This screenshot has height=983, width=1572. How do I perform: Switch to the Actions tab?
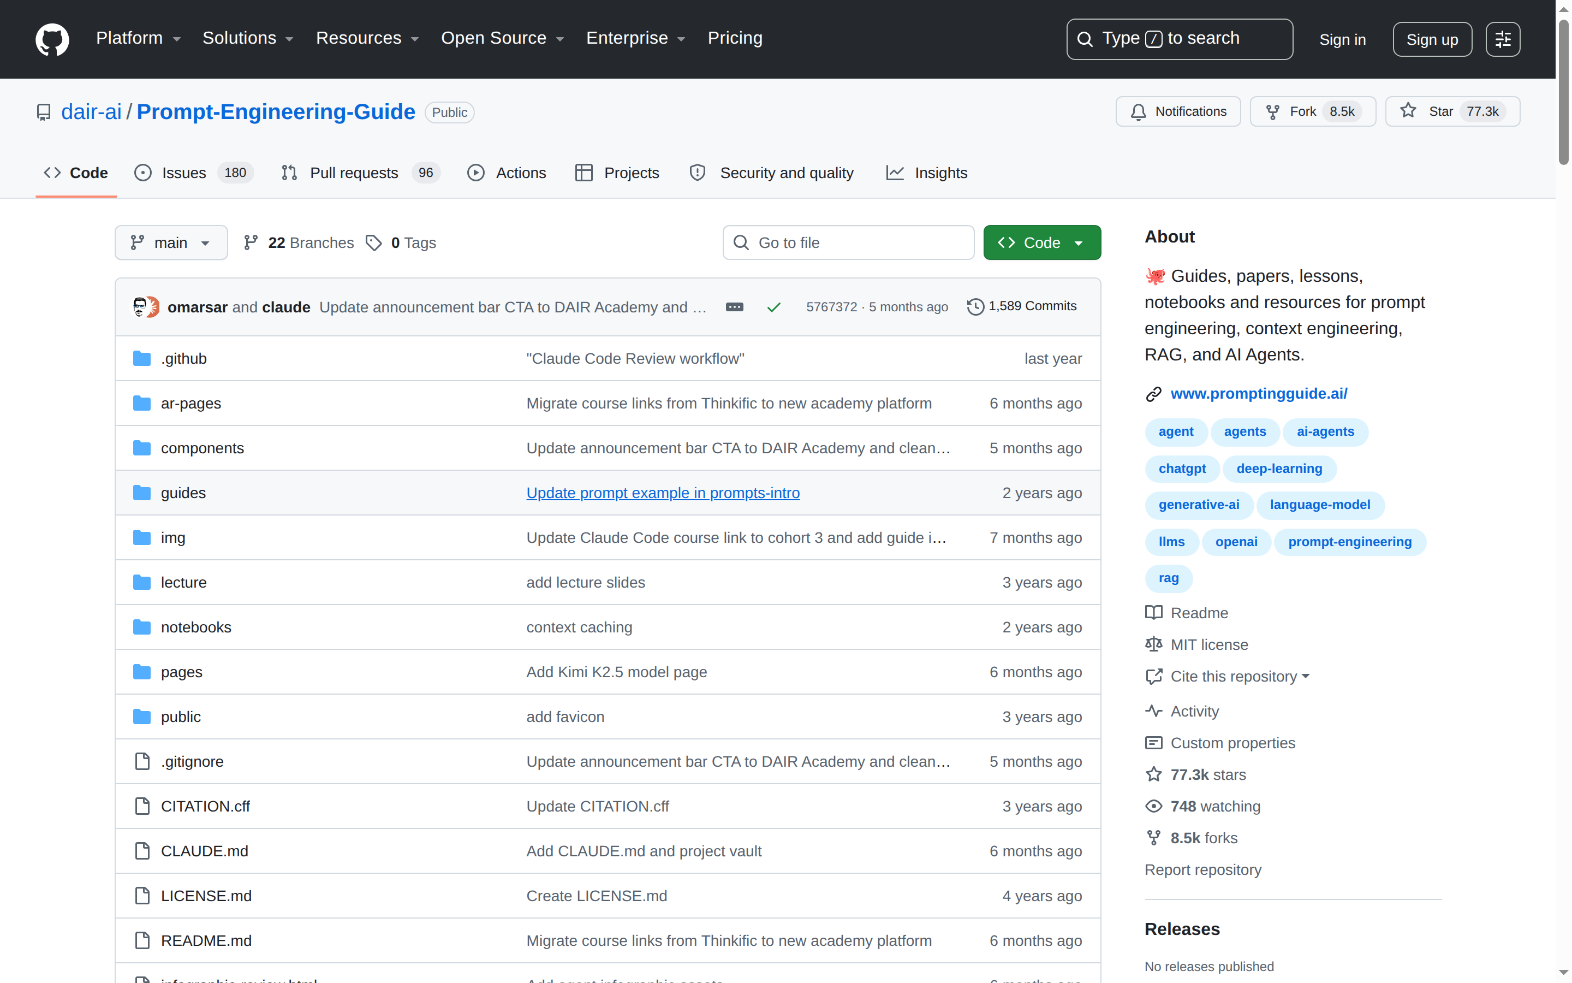(x=507, y=173)
